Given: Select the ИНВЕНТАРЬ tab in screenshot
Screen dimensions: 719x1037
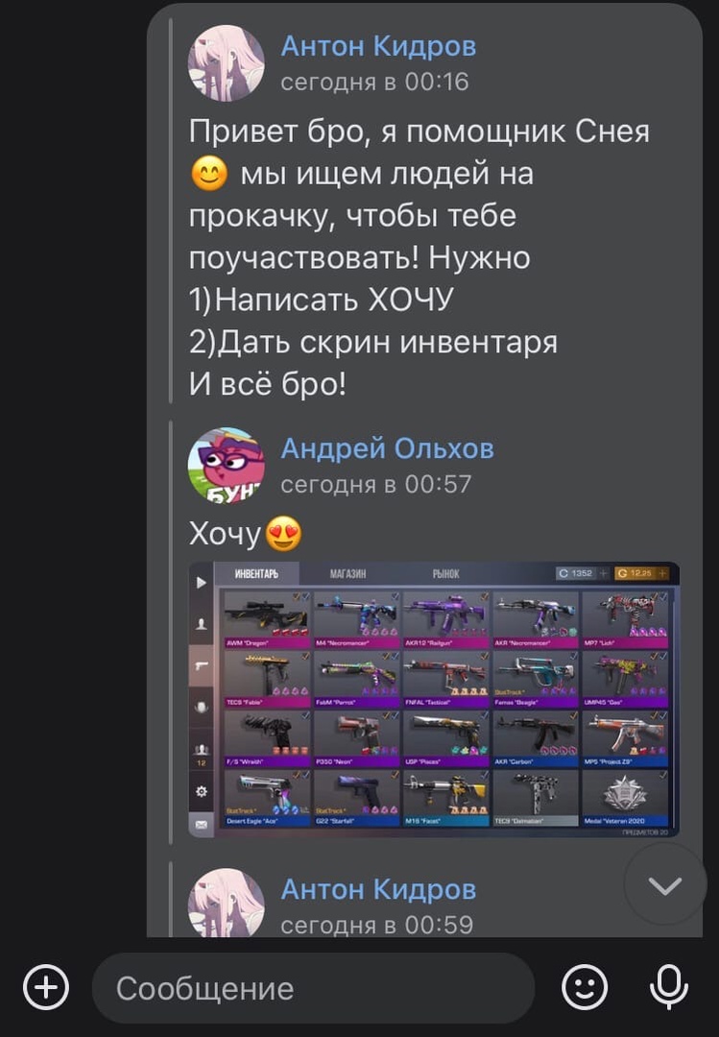Looking at the screenshot, I should point(256,573).
